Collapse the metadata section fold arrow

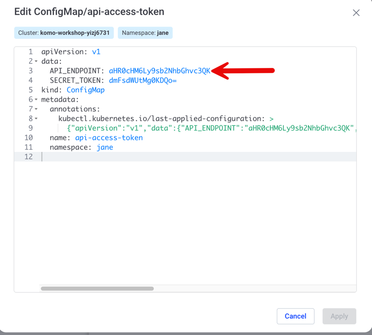36,99
